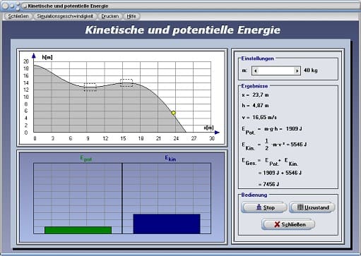361x256 pixels.
Task: Click the Stop button's icon
Action: 259,207
